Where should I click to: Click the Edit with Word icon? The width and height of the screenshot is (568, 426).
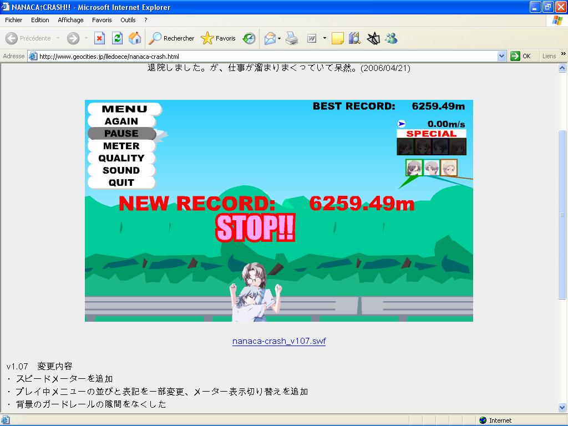coord(312,38)
